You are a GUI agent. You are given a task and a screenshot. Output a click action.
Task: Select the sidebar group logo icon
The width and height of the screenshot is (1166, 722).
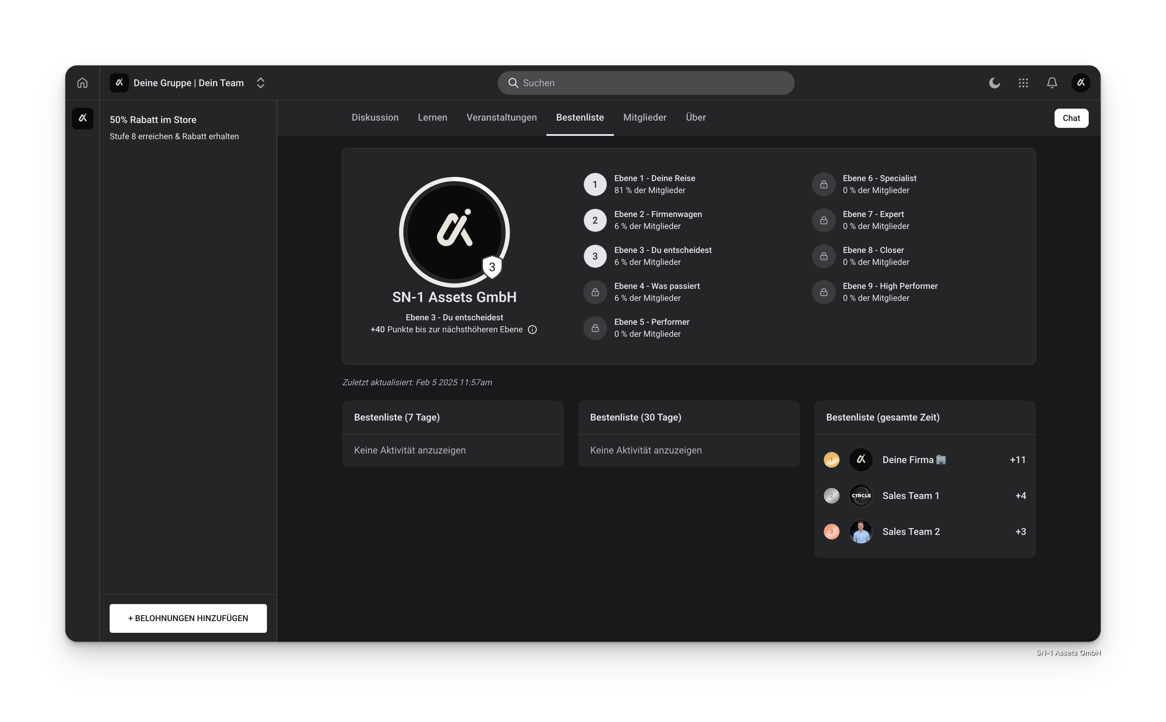pyautogui.click(x=83, y=118)
